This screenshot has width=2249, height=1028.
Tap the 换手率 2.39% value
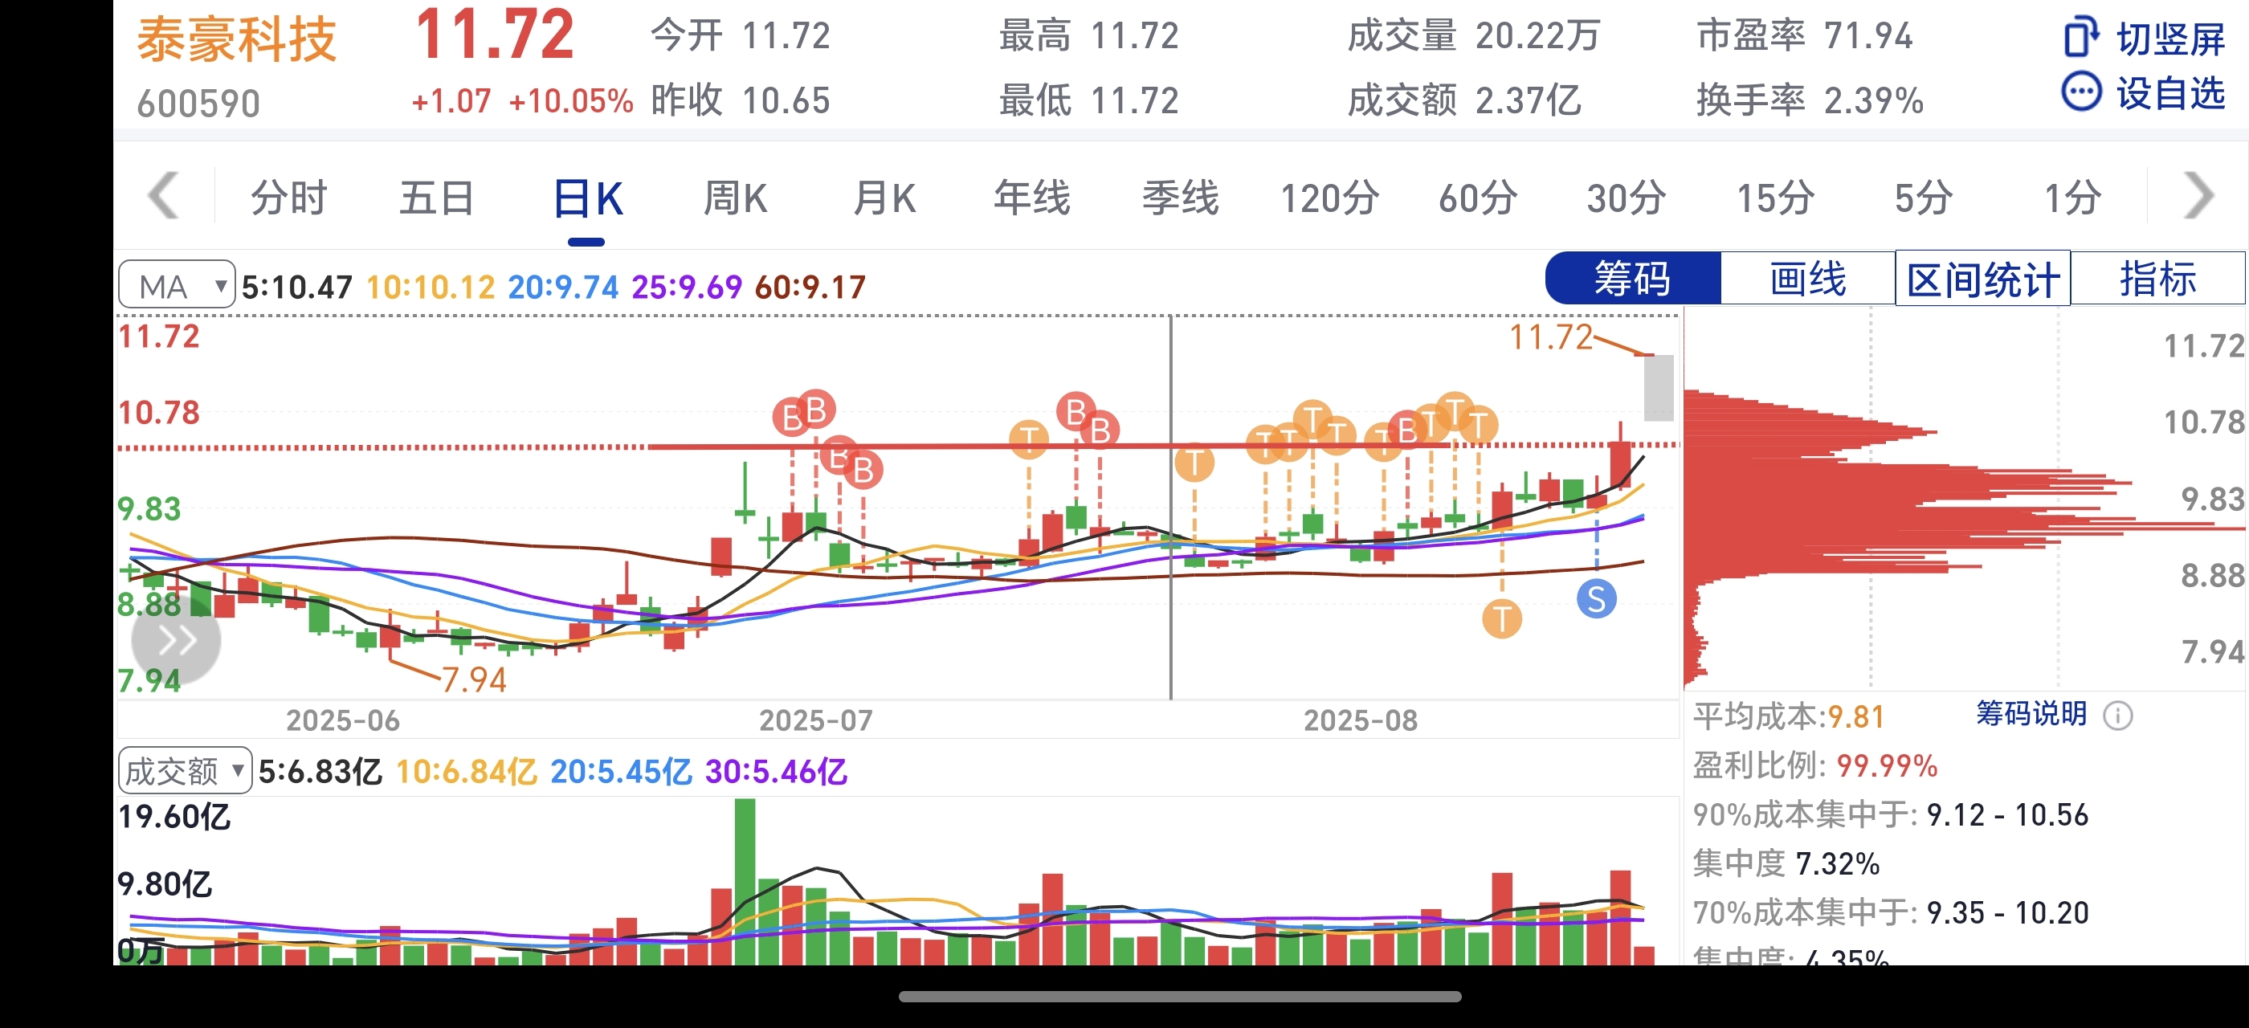[1874, 100]
